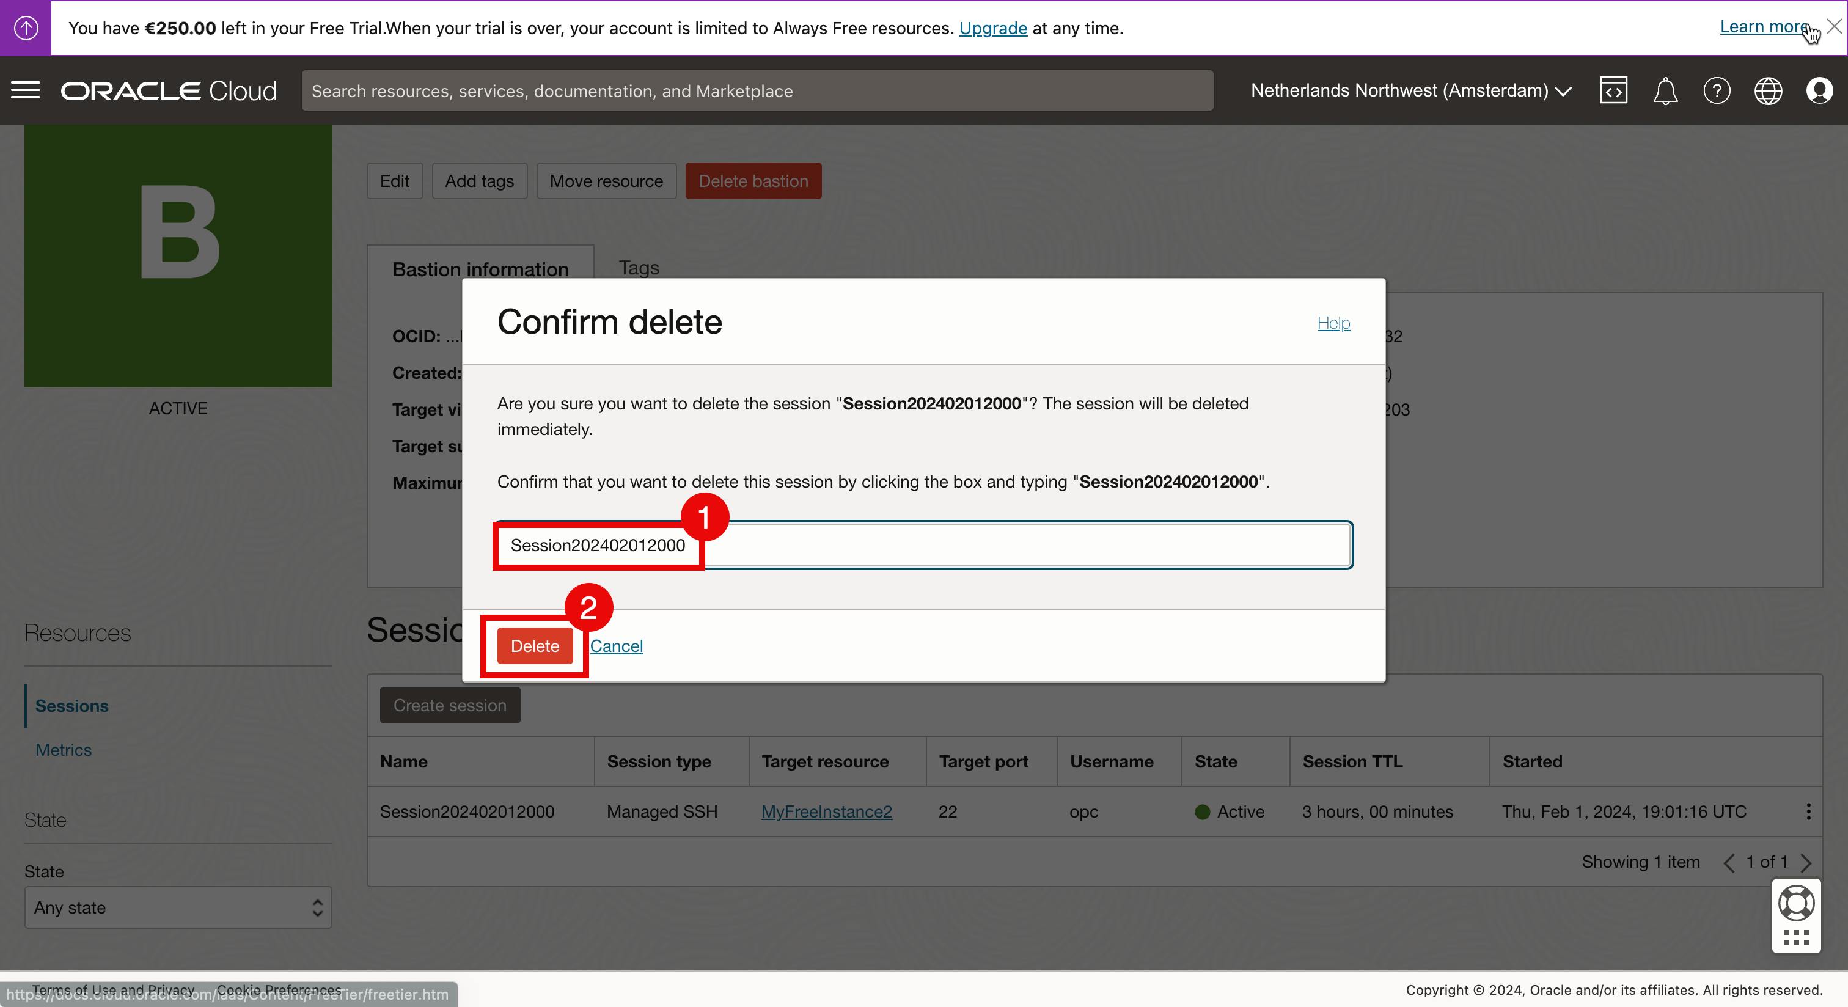Open the language globe icon
Screen dimensions: 1848x1007
point(1768,91)
